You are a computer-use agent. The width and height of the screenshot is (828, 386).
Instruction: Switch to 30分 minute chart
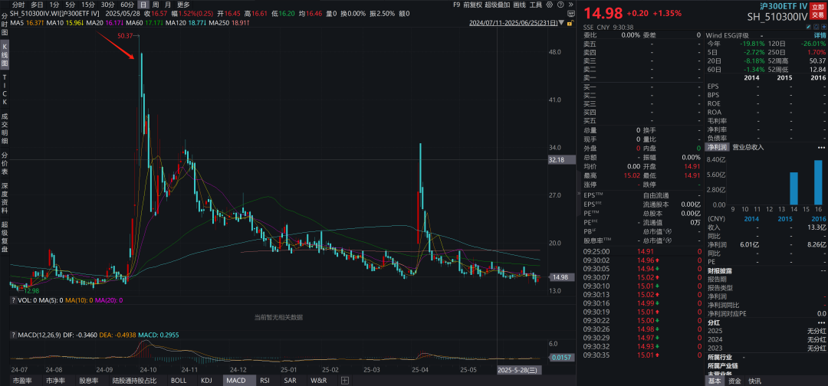click(108, 5)
